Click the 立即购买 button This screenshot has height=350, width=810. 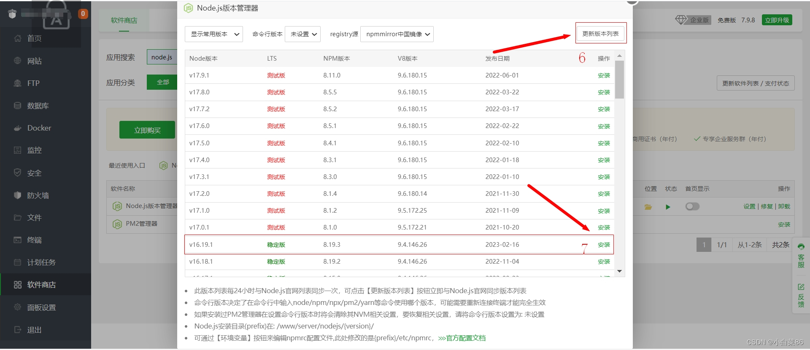(147, 130)
